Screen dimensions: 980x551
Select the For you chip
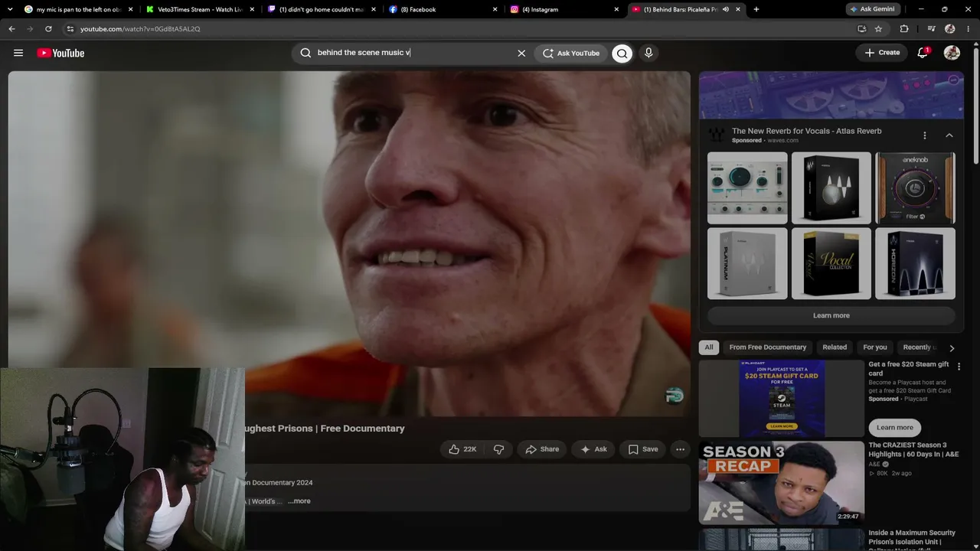pos(875,347)
